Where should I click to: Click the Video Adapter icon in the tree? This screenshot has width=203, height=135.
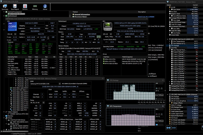click(x=6, y=112)
